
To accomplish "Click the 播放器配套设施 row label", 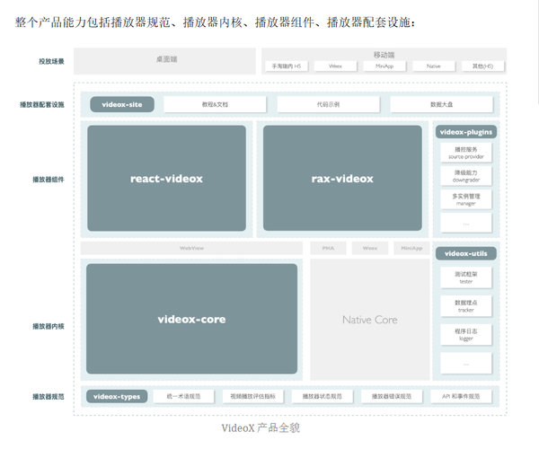I will (x=42, y=105).
